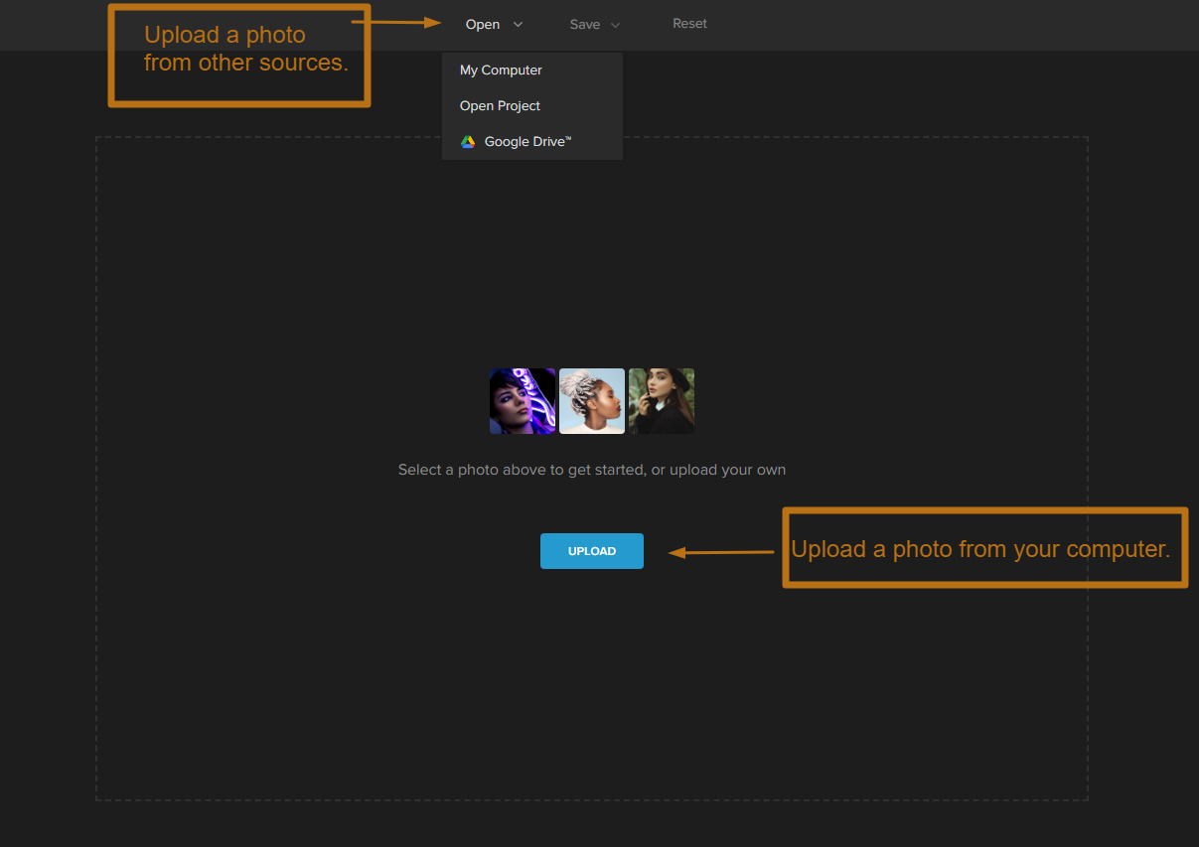
Task: Select the purple neon portrait sample photo
Action: 523,401
